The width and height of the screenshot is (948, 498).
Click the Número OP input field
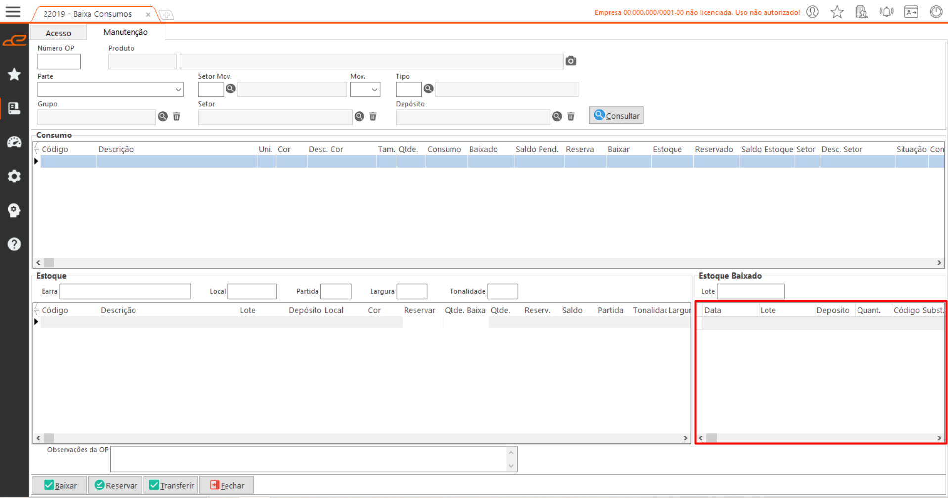(59, 62)
